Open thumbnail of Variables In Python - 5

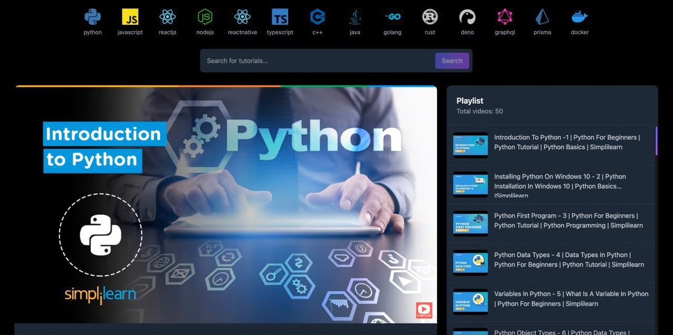point(471,302)
